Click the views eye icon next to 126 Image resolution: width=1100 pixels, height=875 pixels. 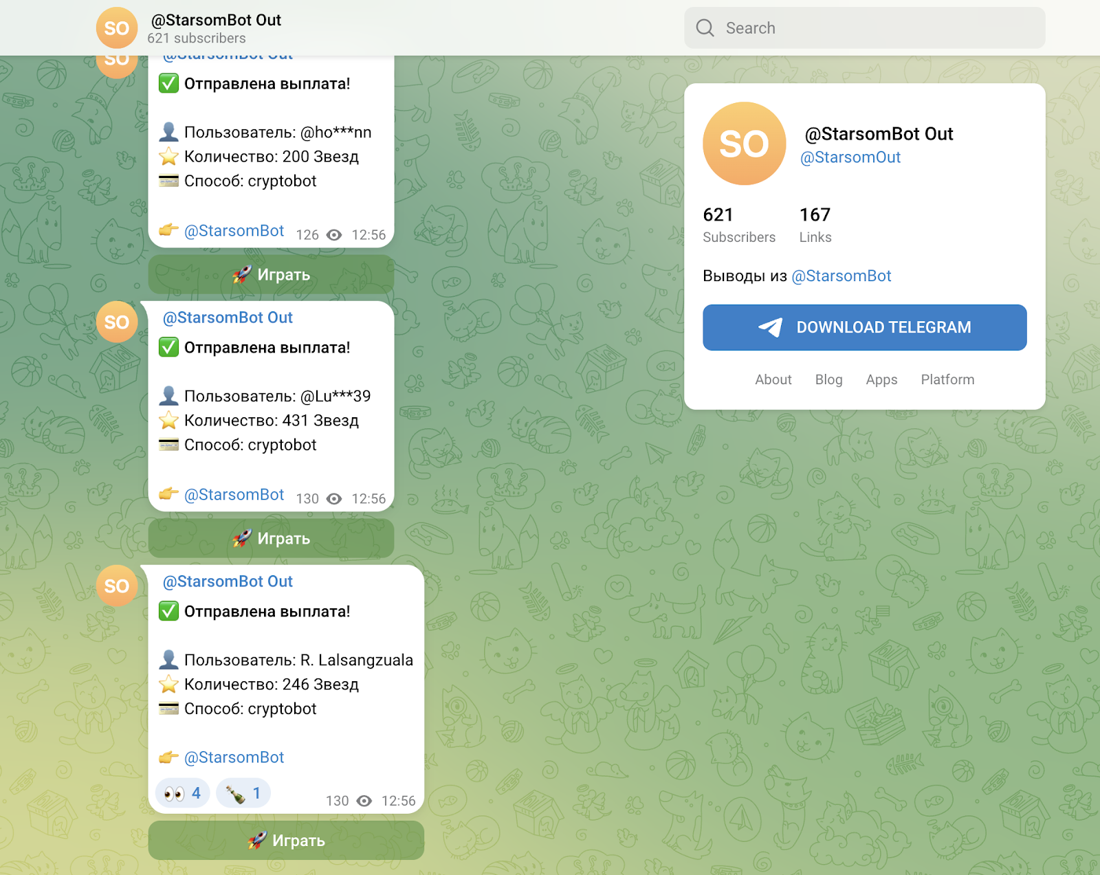click(334, 235)
